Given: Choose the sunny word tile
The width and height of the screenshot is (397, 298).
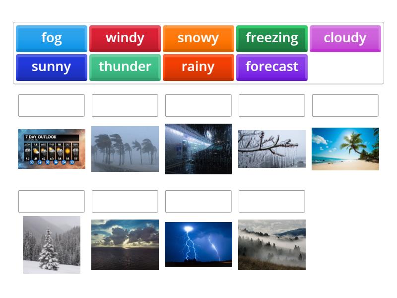Looking at the screenshot, I should coord(52,67).
